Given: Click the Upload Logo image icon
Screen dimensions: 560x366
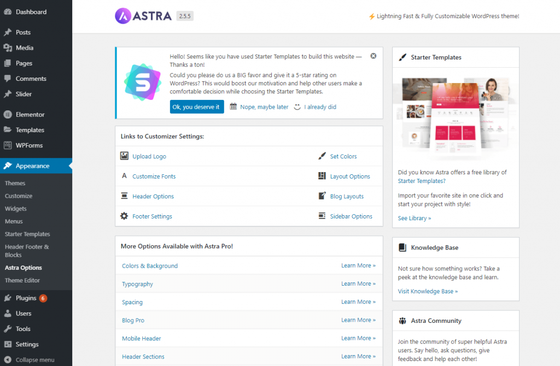Looking at the screenshot, I should 124,156.
